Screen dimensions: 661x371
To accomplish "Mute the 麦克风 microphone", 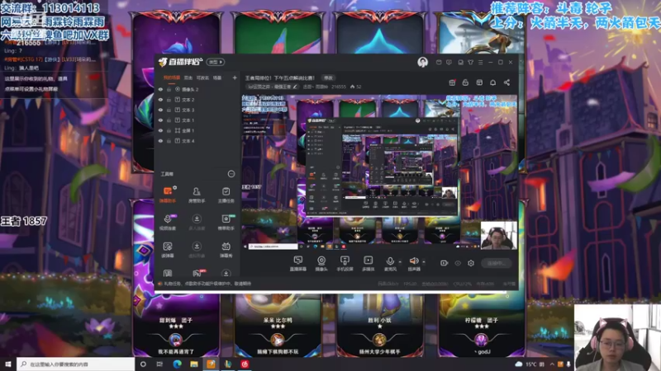I will 390,263.
